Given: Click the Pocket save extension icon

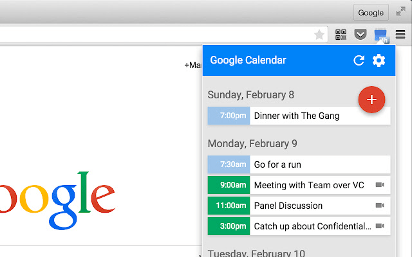Looking at the screenshot, I should (360, 35).
